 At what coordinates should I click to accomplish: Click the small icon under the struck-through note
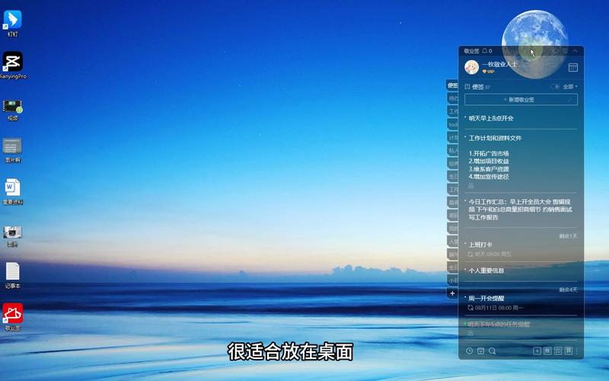tap(470, 333)
